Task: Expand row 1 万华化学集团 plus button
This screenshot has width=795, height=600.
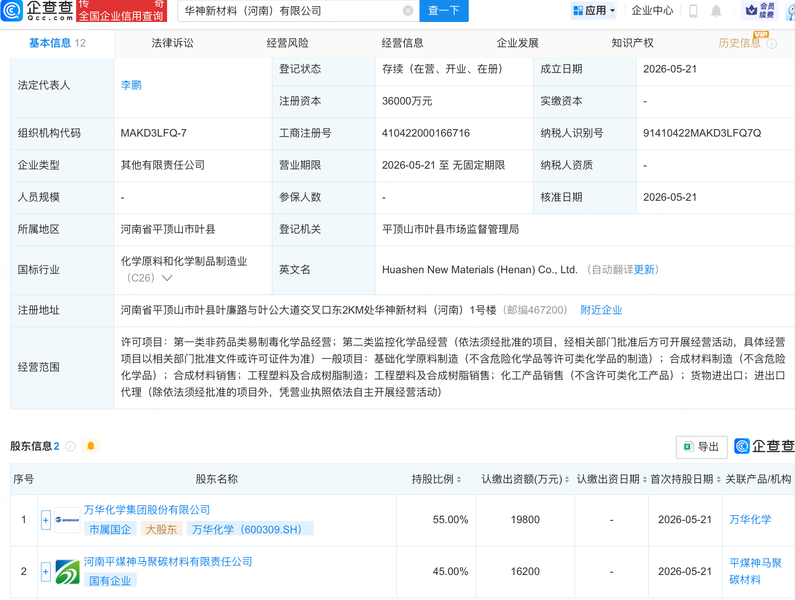Action: pyautogui.click(x=46, y=520)
